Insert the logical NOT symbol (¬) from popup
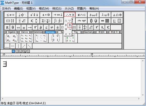This screenshot has width=146, height=106. 69,29
